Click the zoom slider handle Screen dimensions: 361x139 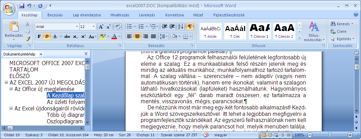pyautogui.click(x=330, y=135)
